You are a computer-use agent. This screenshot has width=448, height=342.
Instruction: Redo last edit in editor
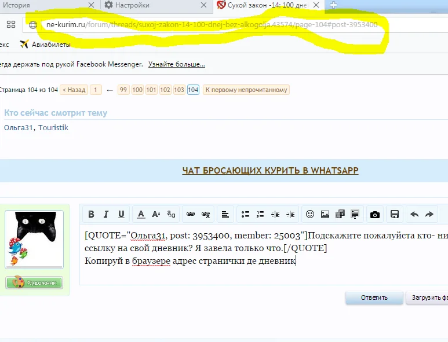pos(429,214)
